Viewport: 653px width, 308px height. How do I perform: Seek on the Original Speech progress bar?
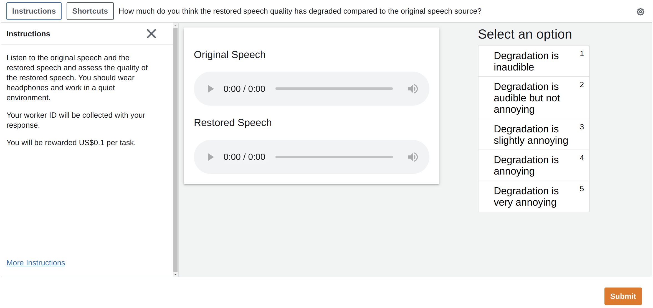point(334,89)
